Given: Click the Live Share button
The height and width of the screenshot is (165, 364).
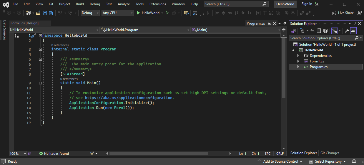Looking at the screenshot, I should pyautogui.click(x=343, y=13).
